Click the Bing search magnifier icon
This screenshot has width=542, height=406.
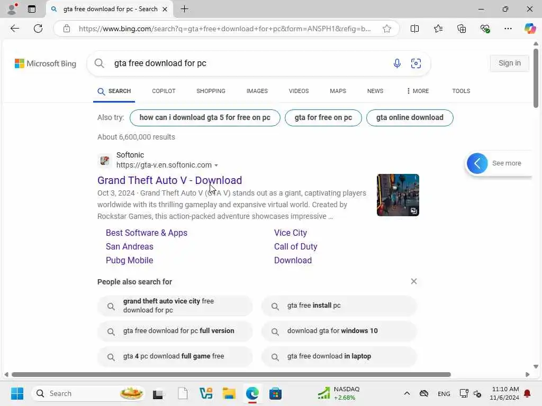tap(99, 63)
